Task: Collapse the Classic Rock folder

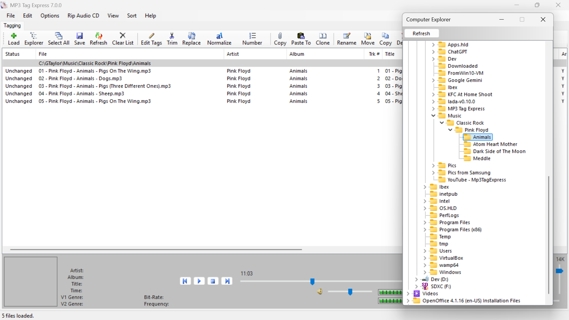Action: point(442,123)
